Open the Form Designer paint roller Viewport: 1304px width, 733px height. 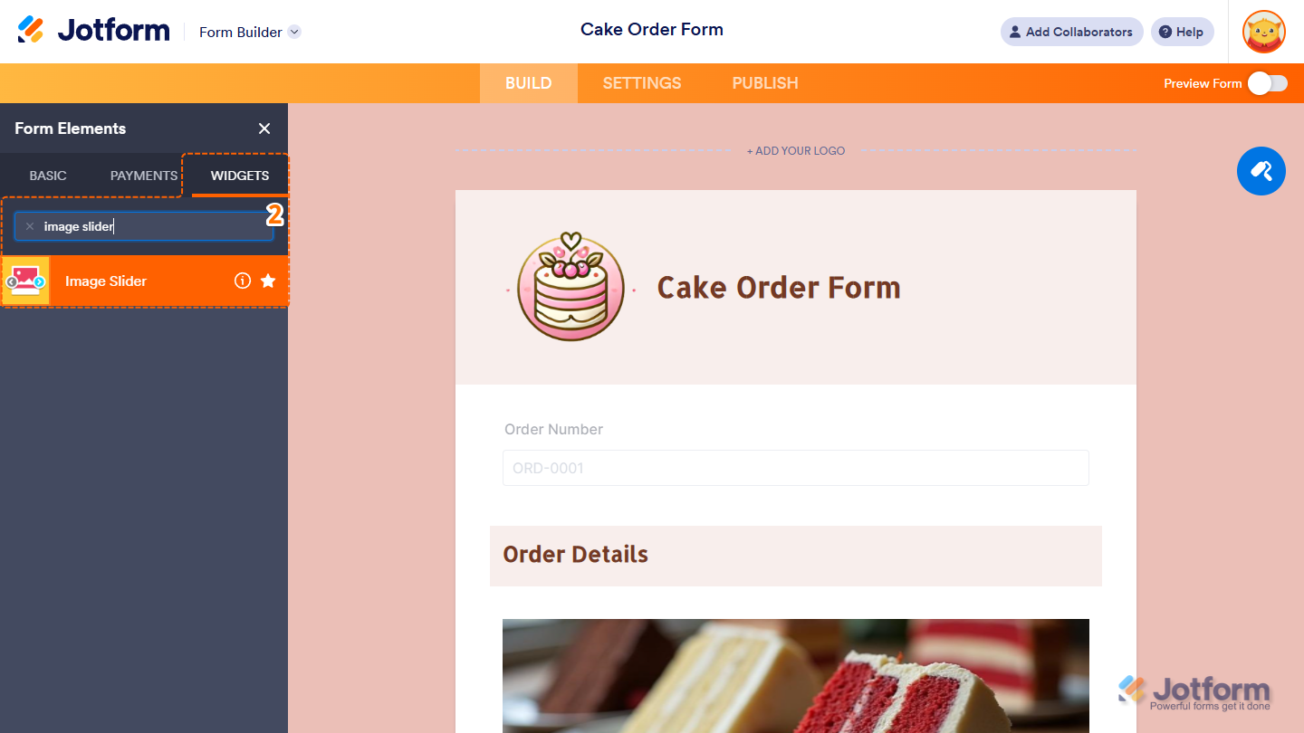(1261, 171)
